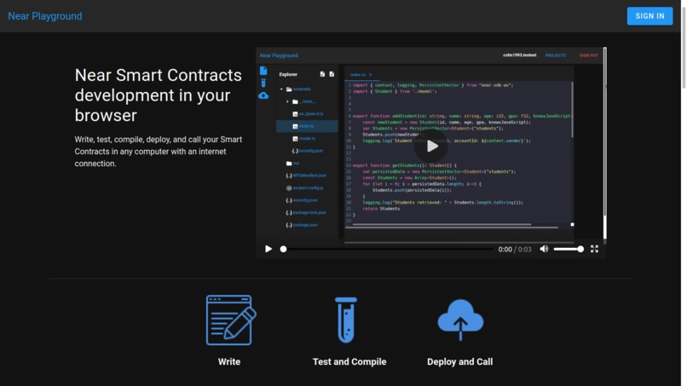Click the 'Write, test, compile, deploy' description paragraph
The height and width of the screenshot is (386, 687).
pyautogui.click(x=159, y=152)
